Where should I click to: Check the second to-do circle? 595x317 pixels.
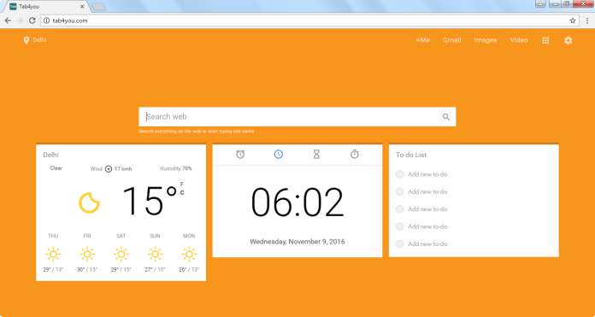(x=399, y=192)
